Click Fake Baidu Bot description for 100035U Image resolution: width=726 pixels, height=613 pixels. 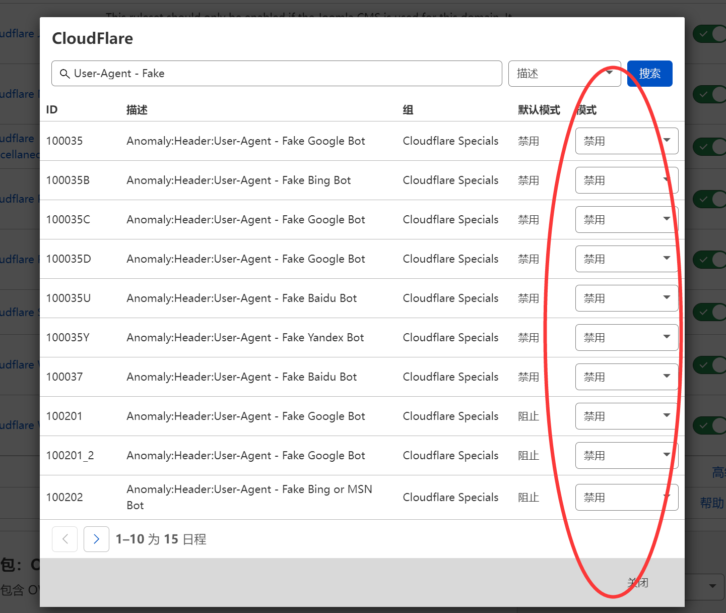point(242,298)
